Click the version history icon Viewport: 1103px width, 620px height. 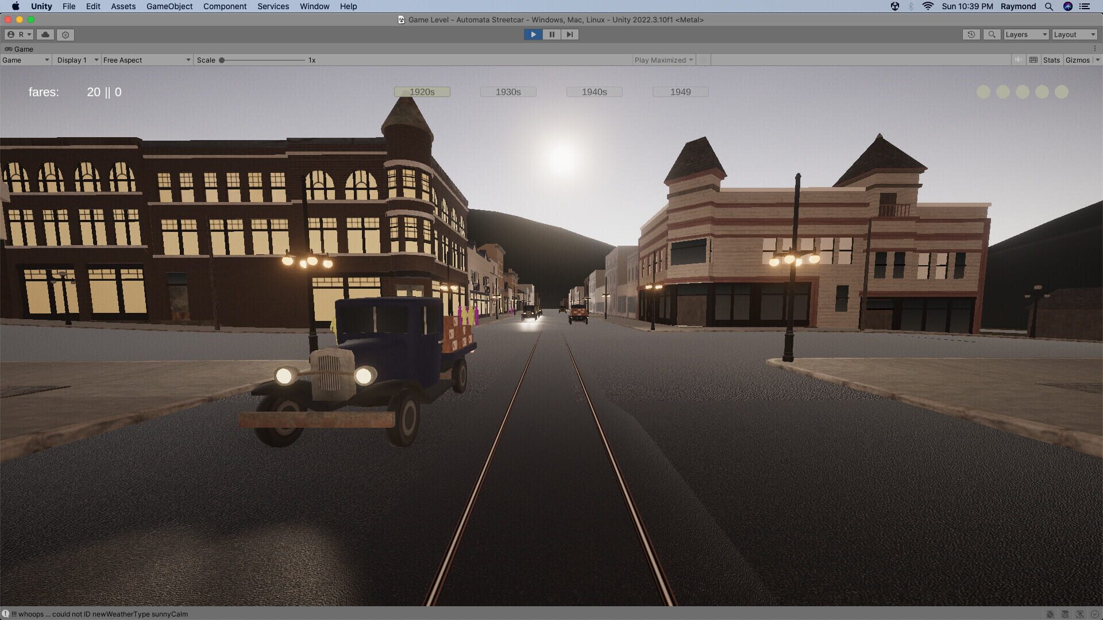pos(971,34)
